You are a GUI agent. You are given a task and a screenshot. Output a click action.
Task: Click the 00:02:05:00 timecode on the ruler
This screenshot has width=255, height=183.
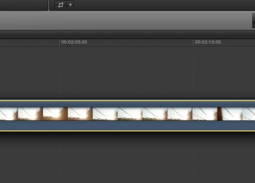tap(74, 42)
